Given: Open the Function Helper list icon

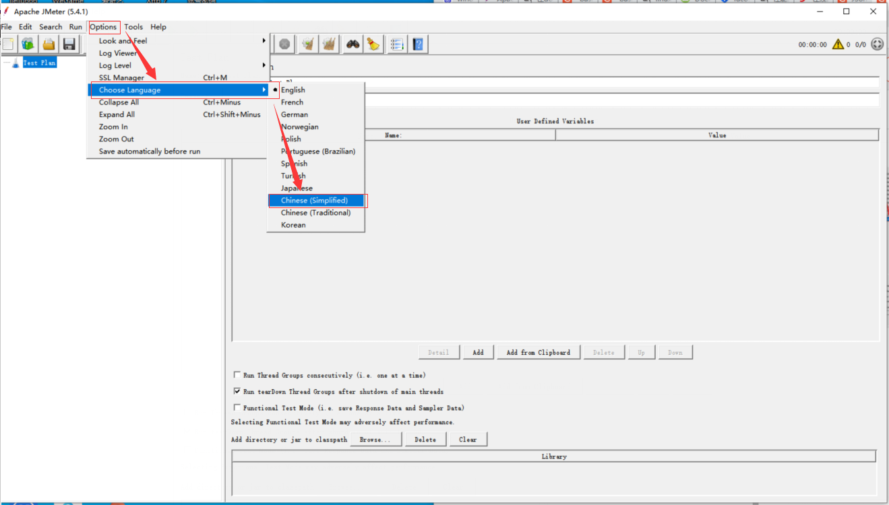Looking at the screenshot, I should click(397, 44).
